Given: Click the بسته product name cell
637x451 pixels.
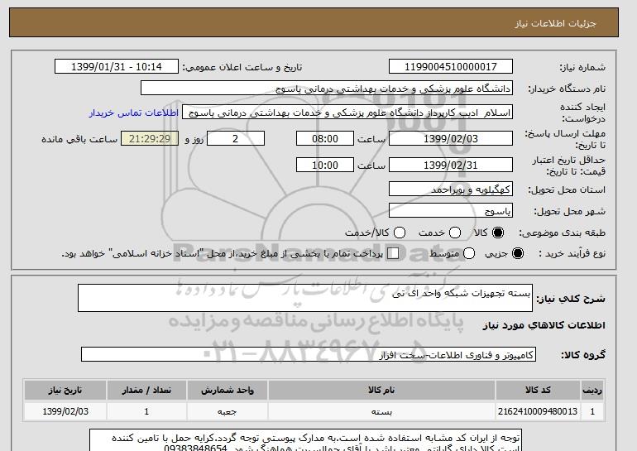Looking at the screenshot, I should (381, 411).
